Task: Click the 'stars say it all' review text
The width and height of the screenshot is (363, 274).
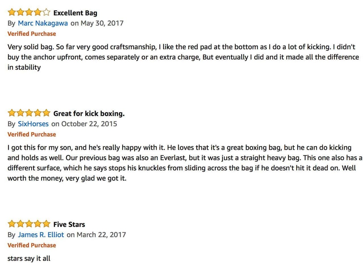Action: [29, 258]
